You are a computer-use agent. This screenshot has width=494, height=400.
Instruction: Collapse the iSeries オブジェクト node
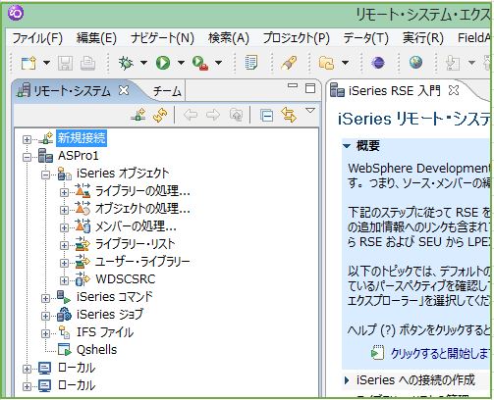point(45,175)
